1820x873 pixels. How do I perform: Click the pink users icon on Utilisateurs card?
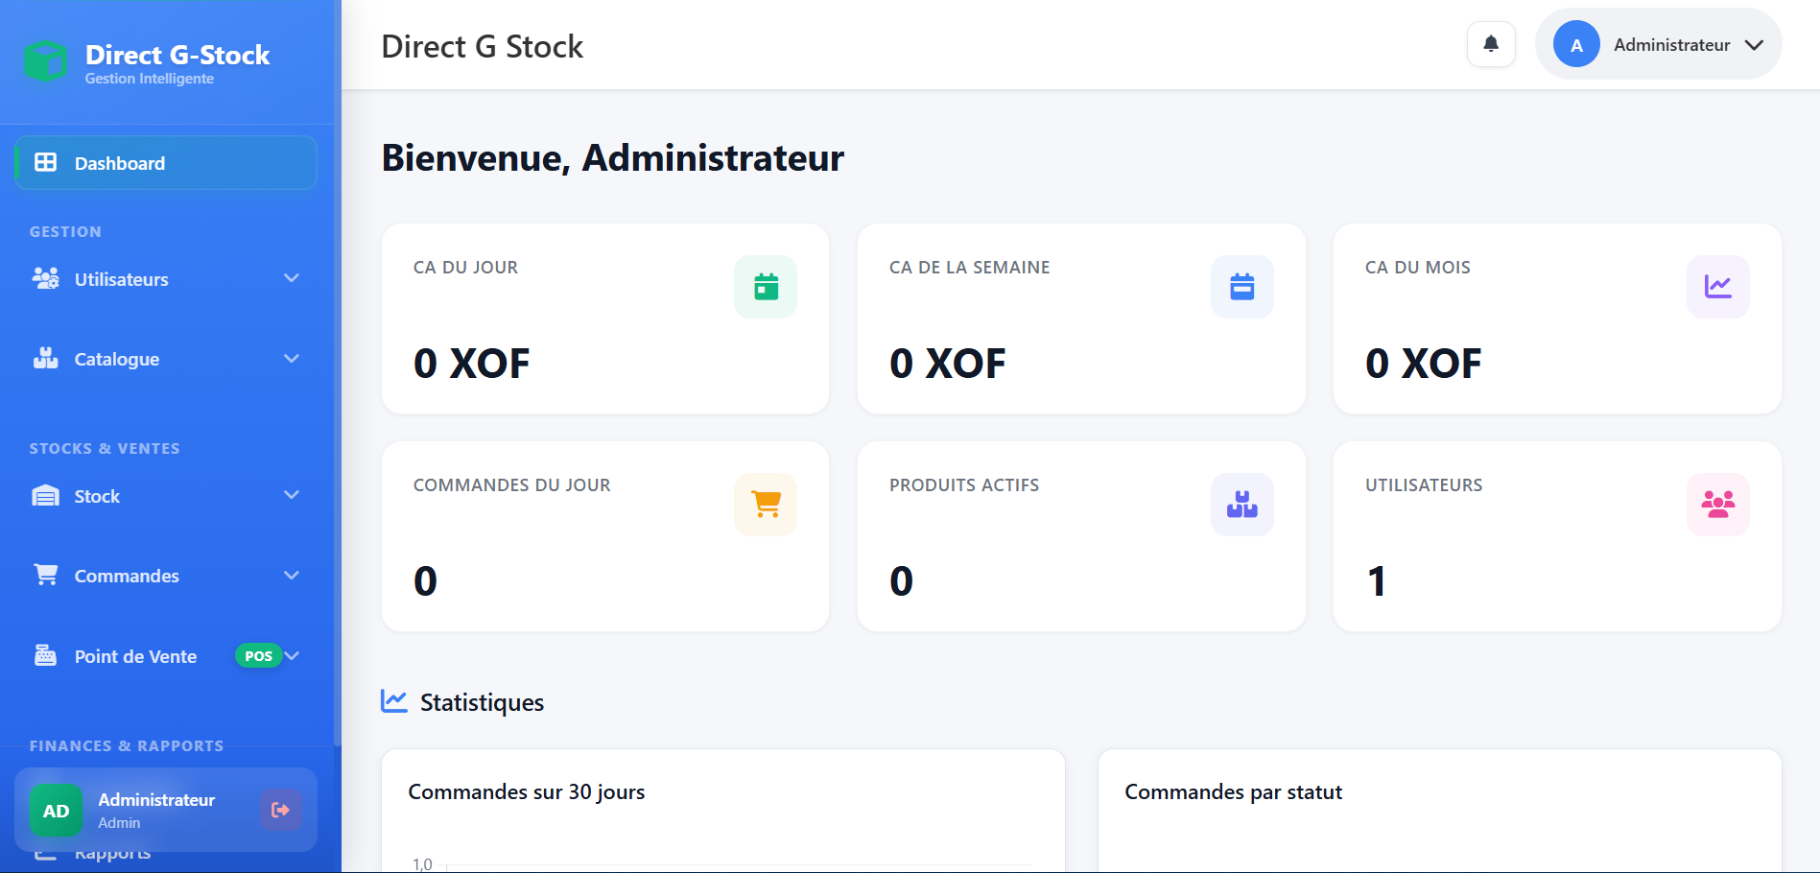coord(1718,505)
